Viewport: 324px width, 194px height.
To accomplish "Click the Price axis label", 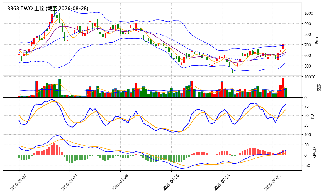I will (x=316, y=40).
